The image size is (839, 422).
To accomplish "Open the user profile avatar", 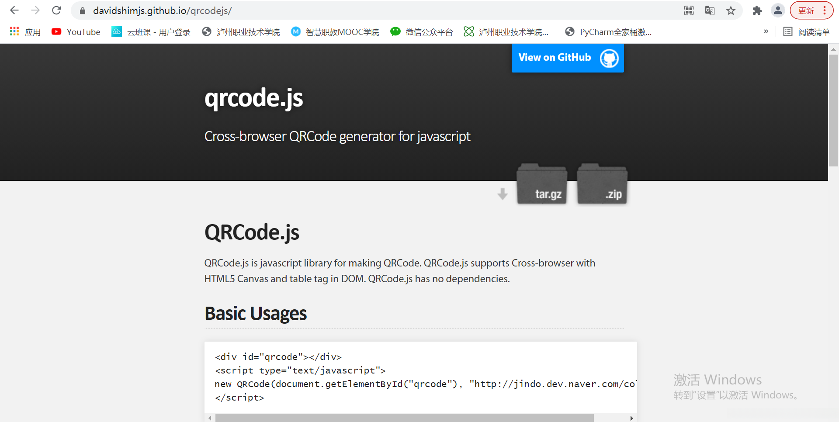I will (x=778, y=11).
